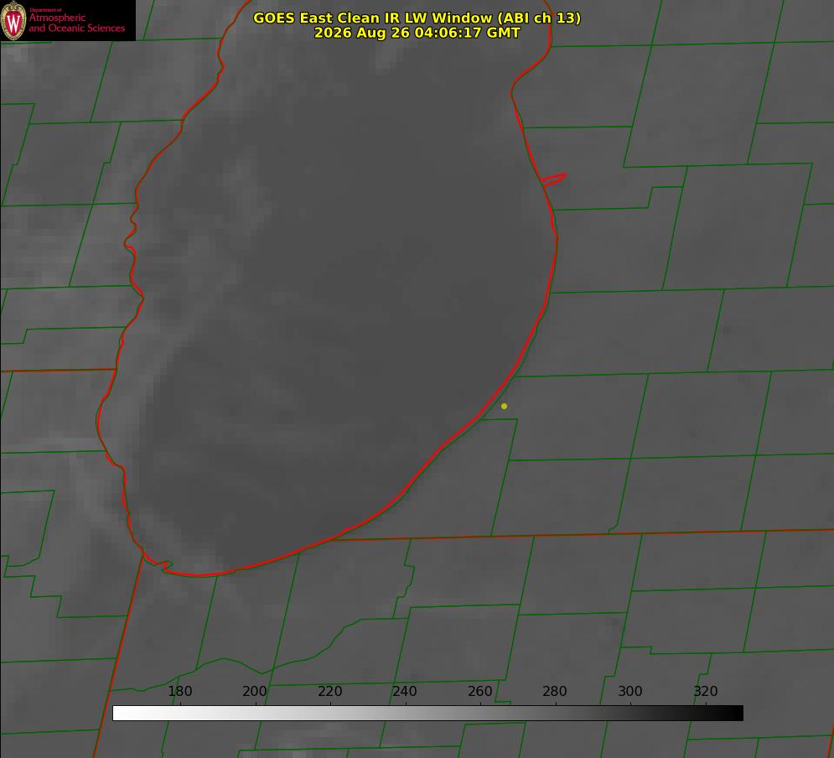The width and height of the screenshot is (834, 758).
Task: Click the 200 tick label on the colorbar
Action: (x=255, y=691)
